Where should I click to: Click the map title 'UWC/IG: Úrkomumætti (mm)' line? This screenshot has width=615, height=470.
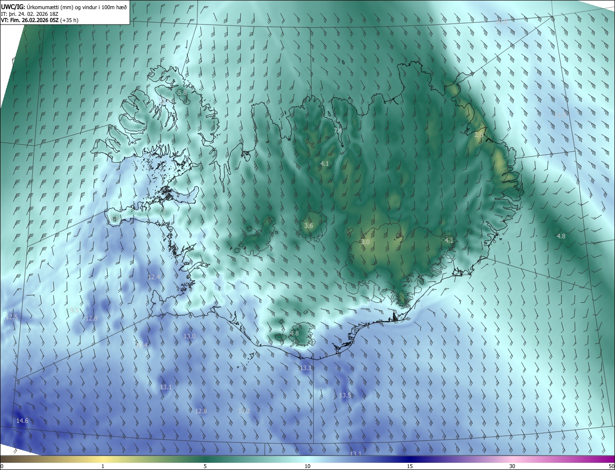(x=64, y=7)
